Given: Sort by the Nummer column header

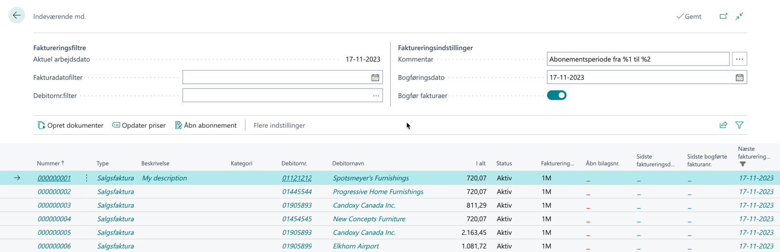Looking at the screenshot, I should [48, 163].
